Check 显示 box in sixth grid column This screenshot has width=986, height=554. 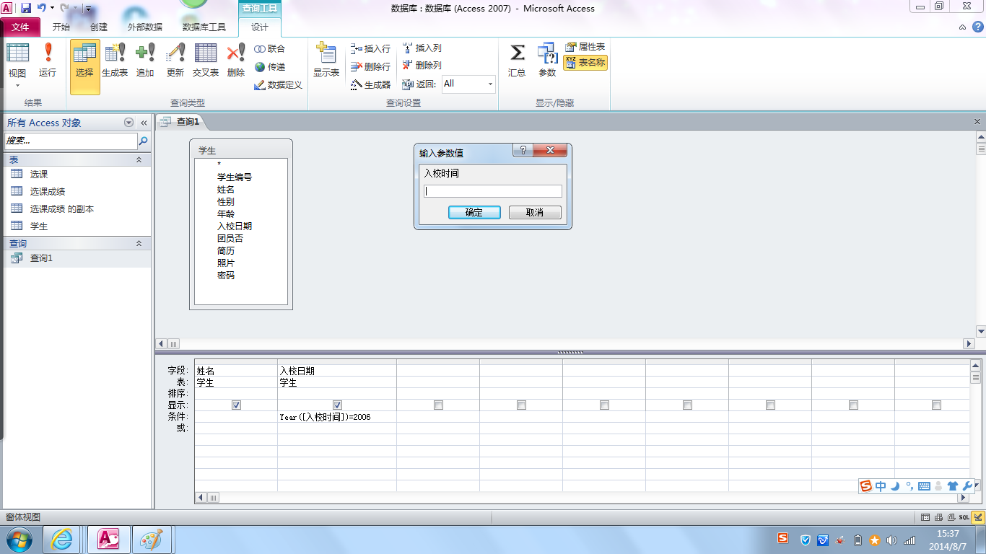687,405
